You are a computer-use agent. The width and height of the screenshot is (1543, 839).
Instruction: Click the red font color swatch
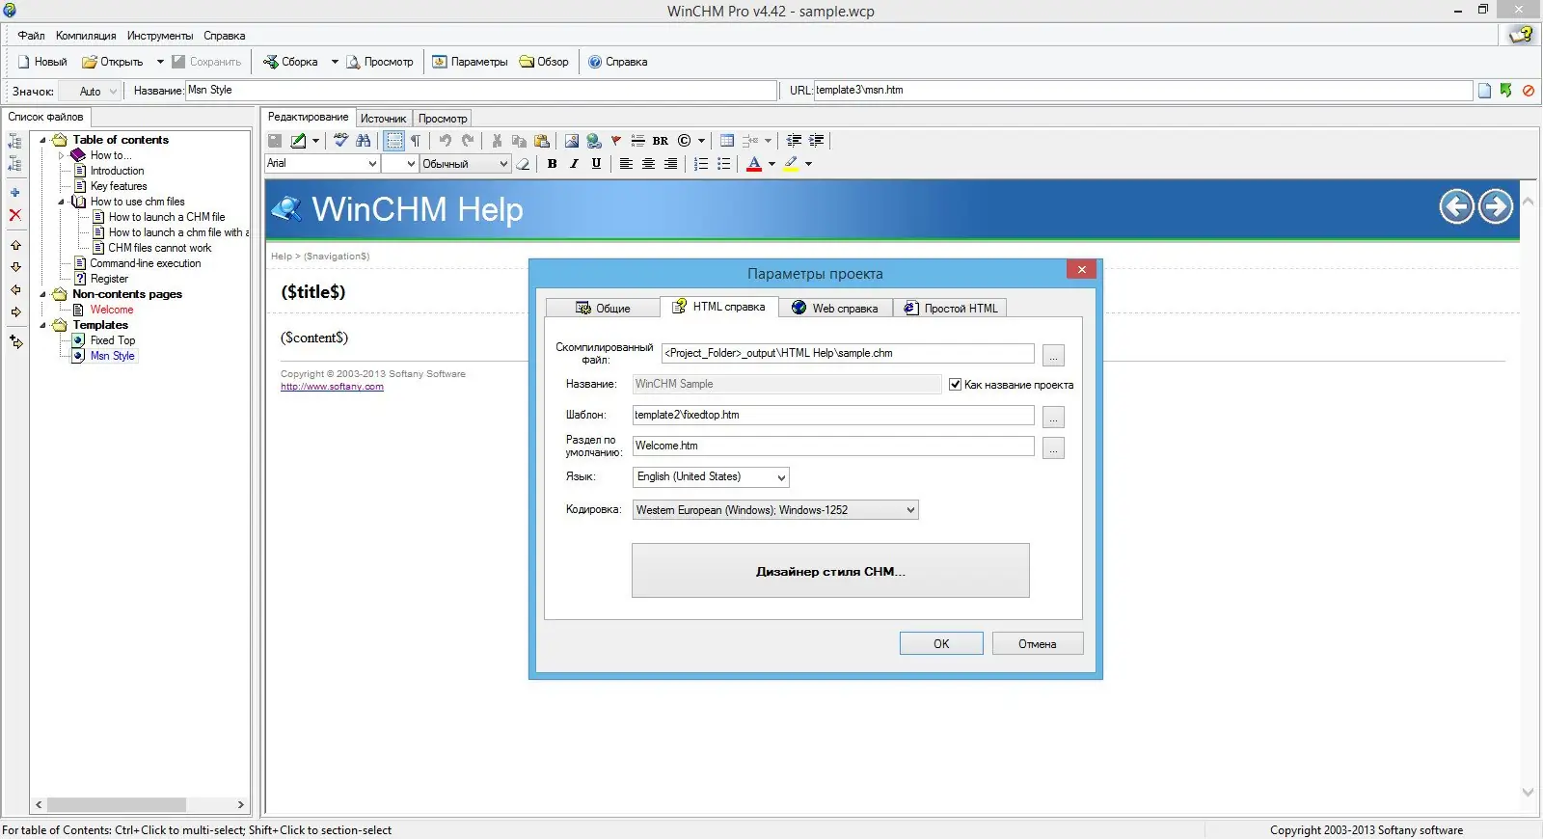click(x=754, y=164)
